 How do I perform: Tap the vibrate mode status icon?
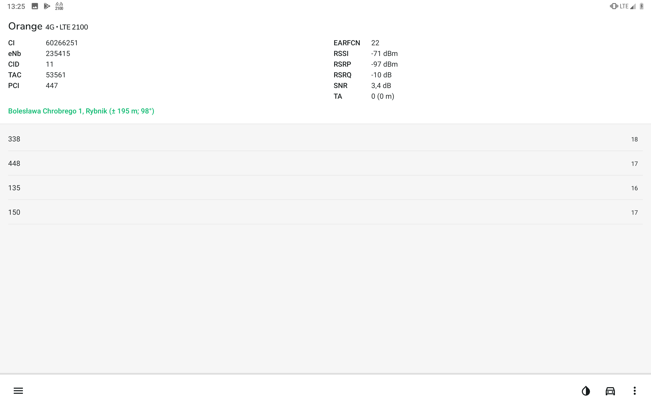(x=614, y=6)
